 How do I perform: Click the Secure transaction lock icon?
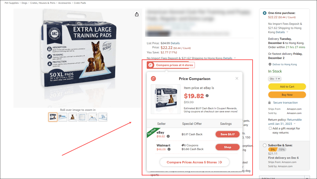269,103
